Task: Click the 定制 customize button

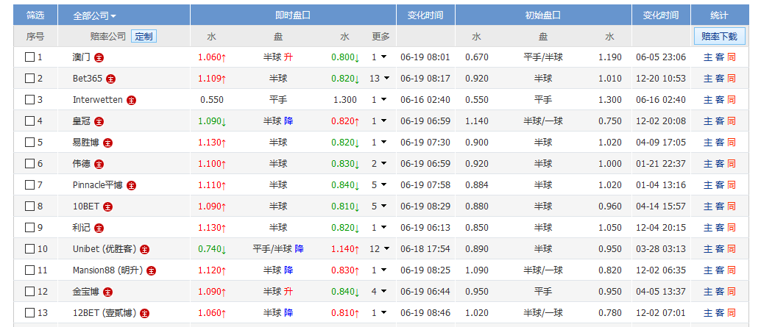Action: [144, 36]
